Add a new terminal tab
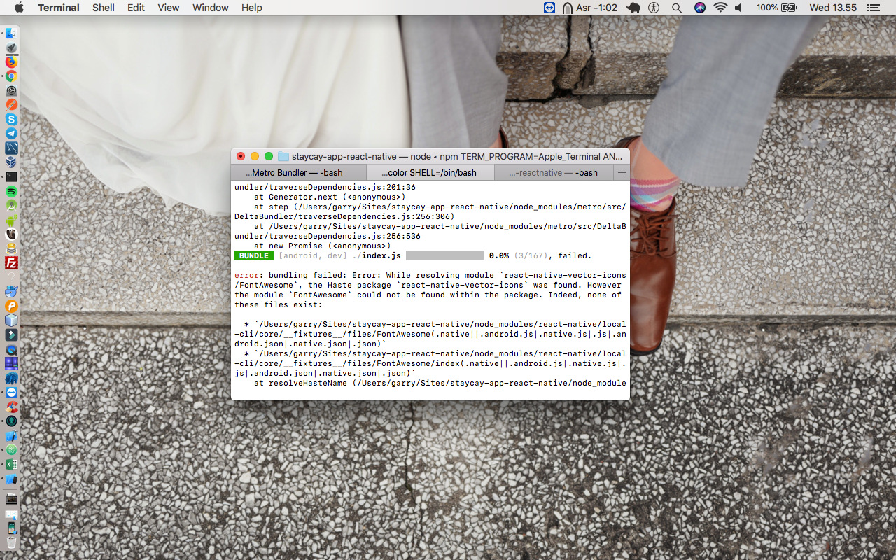 click(x=622, y=172)
